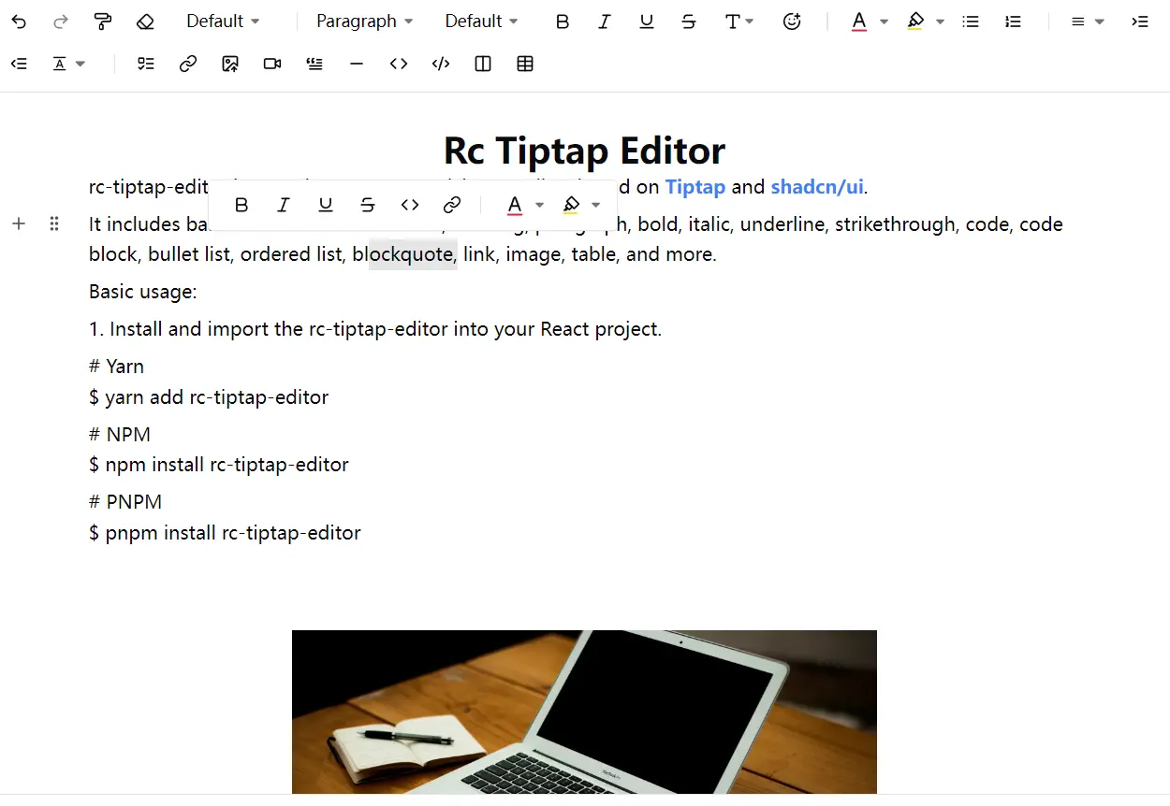Viewport: 1170px width, 806px height.
Task: Open the Paragraph style dropdown
Action: coord(364,22)
